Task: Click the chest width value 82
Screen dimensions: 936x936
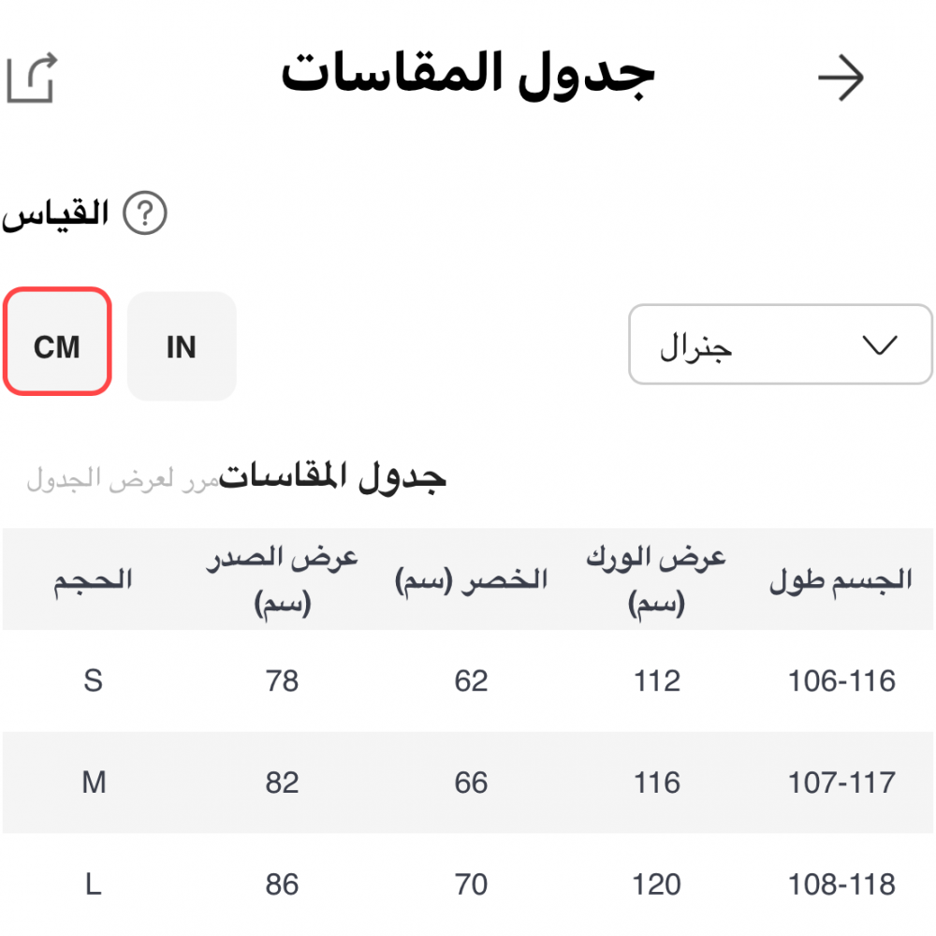Action: [282, 782]
